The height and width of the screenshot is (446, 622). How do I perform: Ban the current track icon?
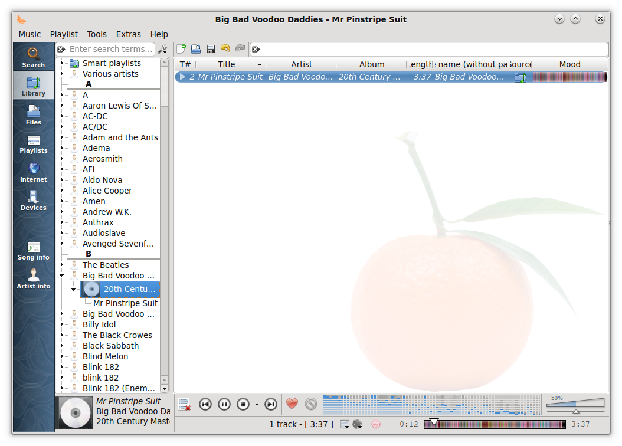click(311, 404)
